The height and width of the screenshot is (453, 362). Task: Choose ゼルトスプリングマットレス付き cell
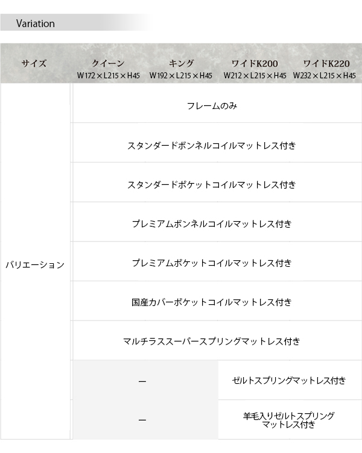coord(290,380)
